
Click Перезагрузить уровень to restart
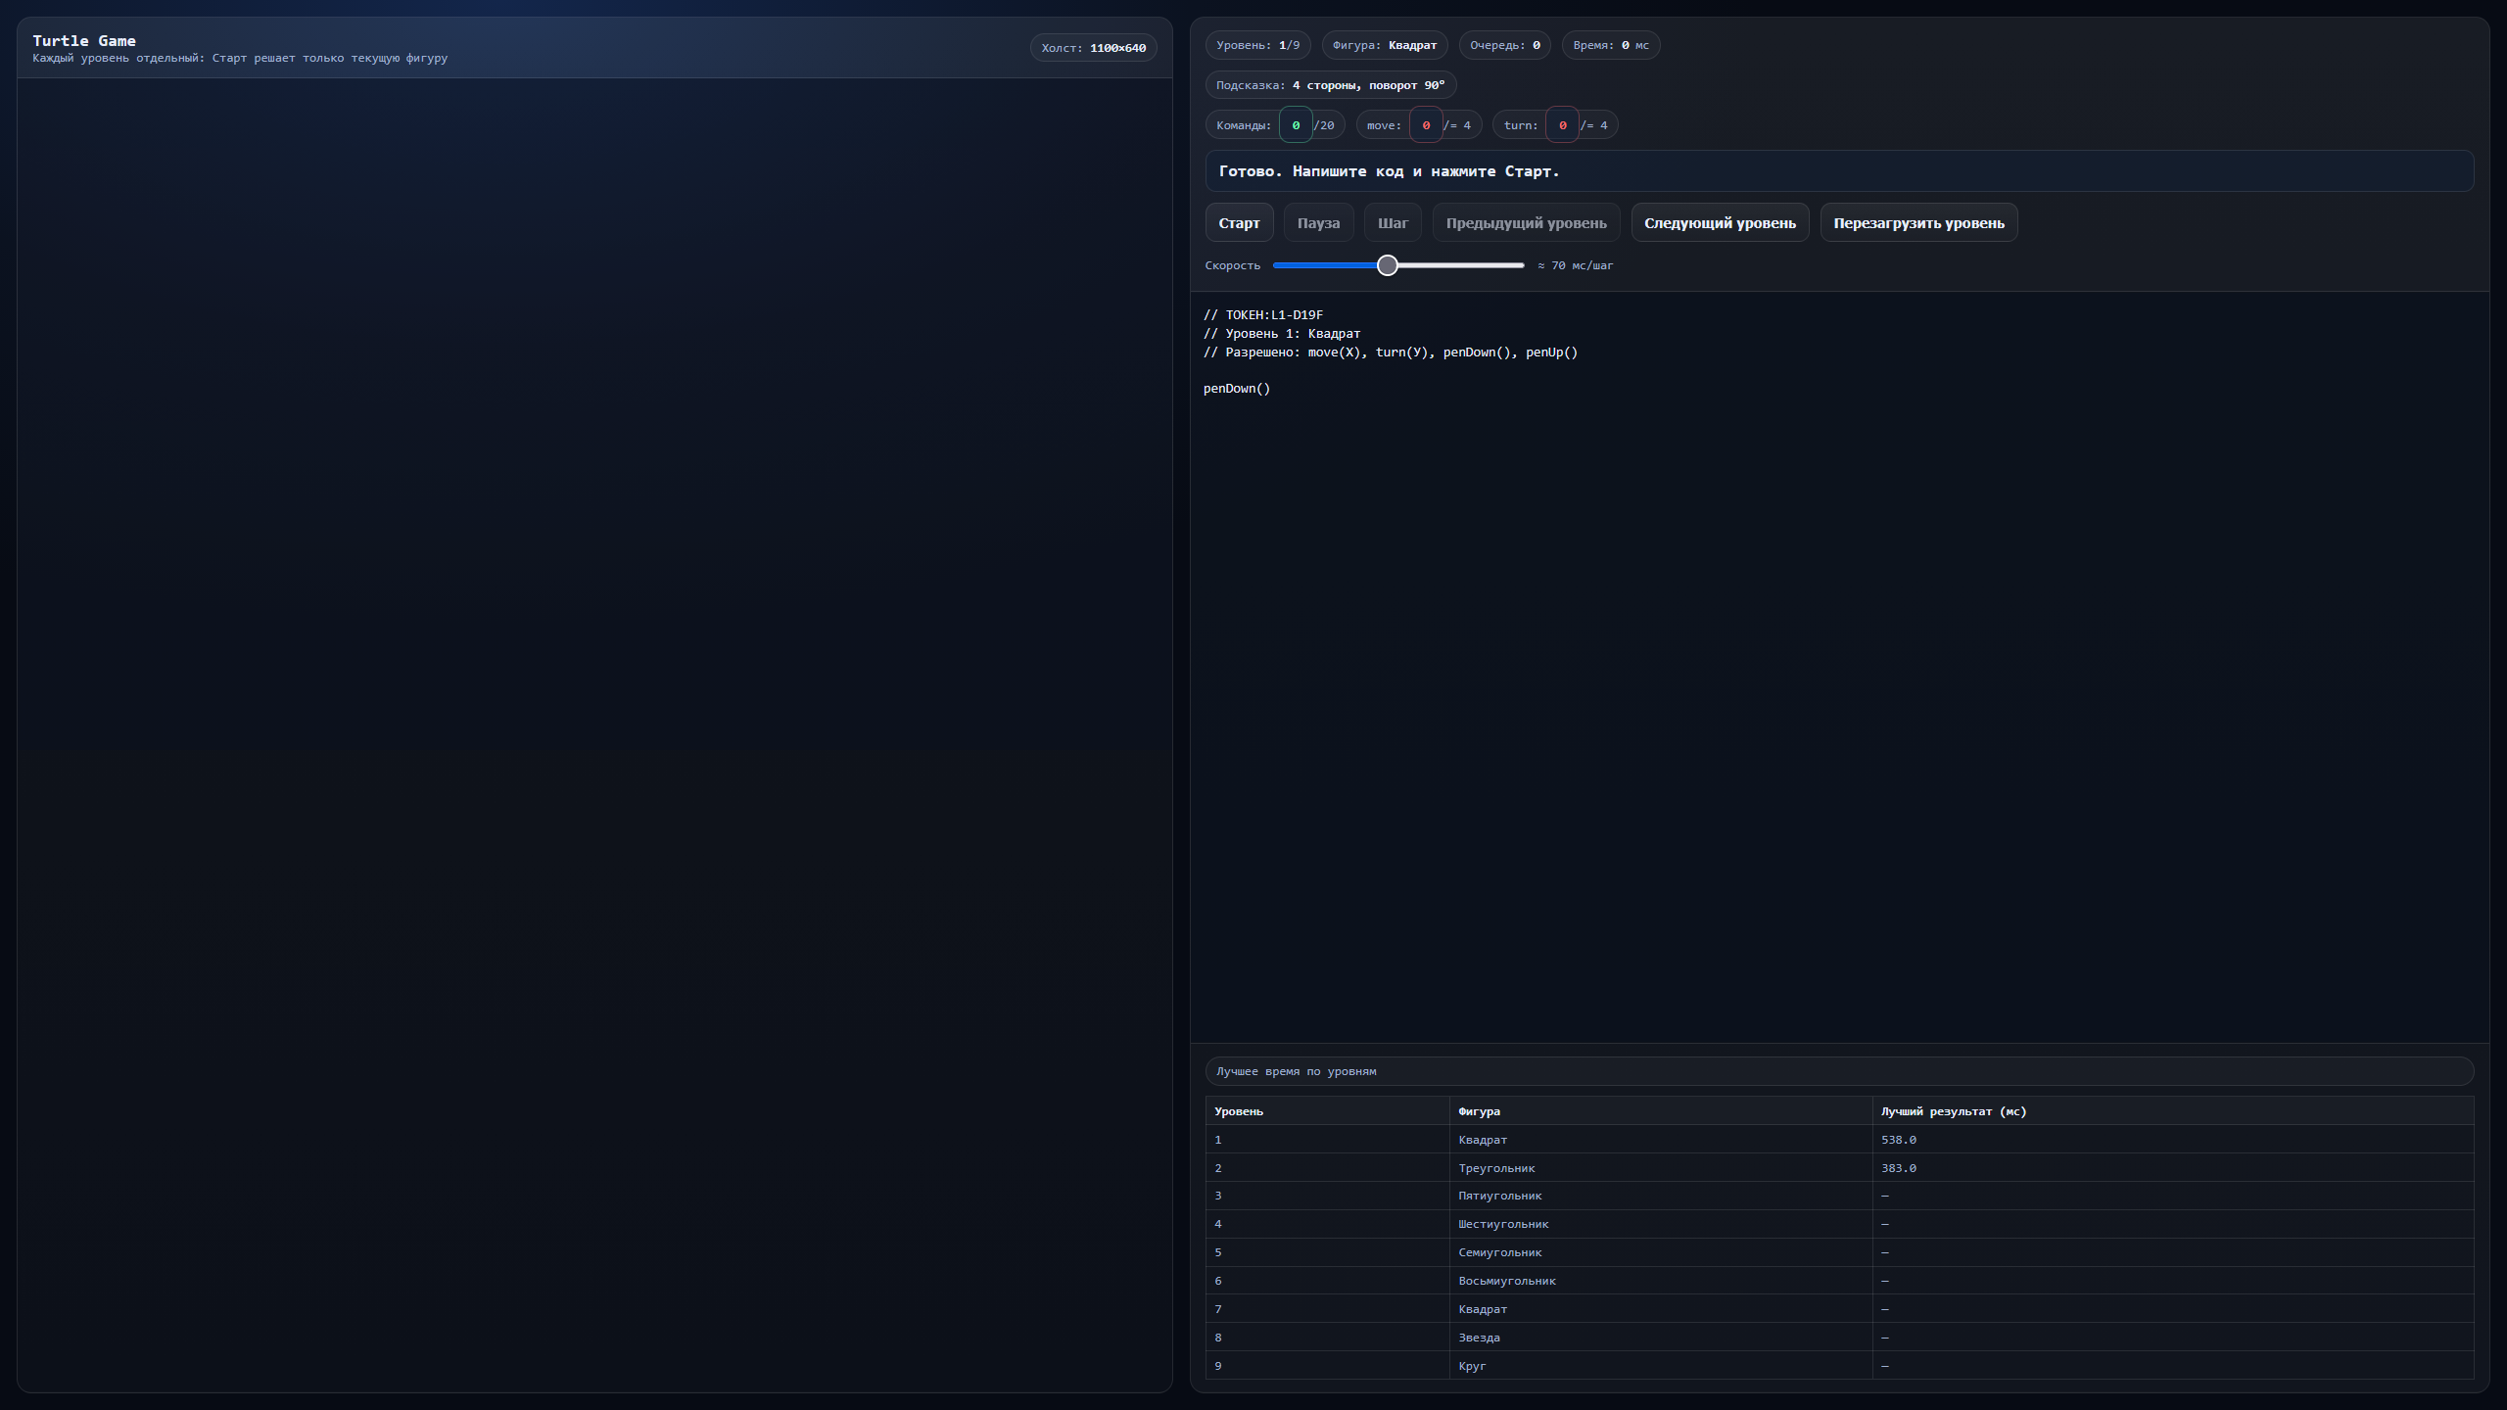coord(1917,222)
